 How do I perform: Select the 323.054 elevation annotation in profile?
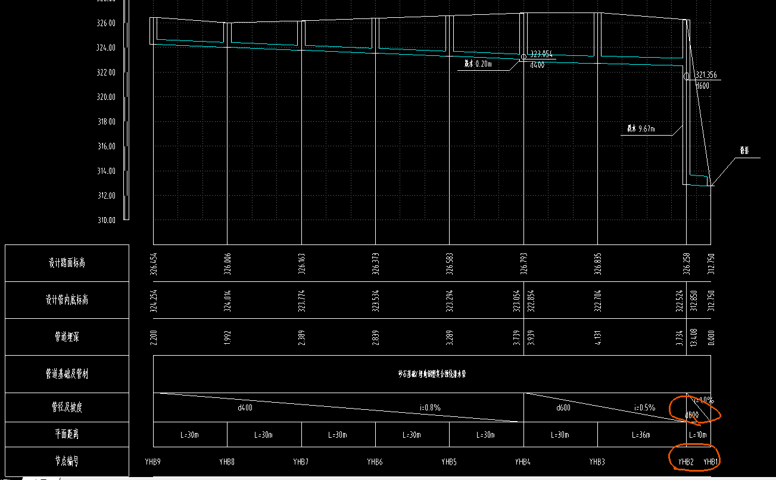[x=541, y=54]
